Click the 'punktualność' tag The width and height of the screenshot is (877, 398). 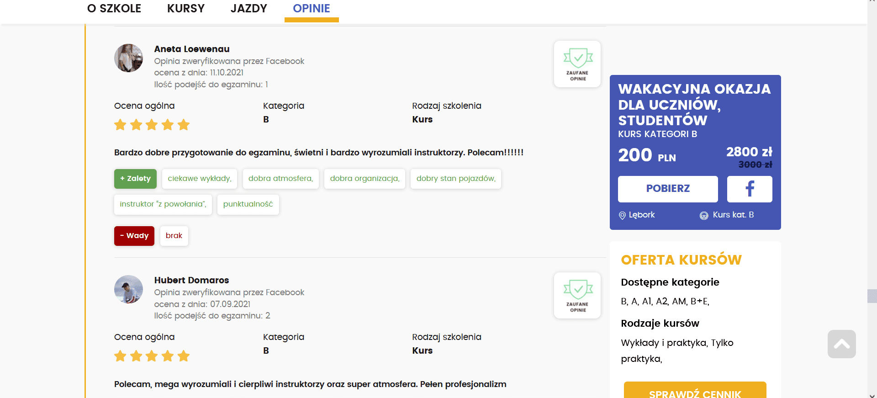(x=248, y=204)
